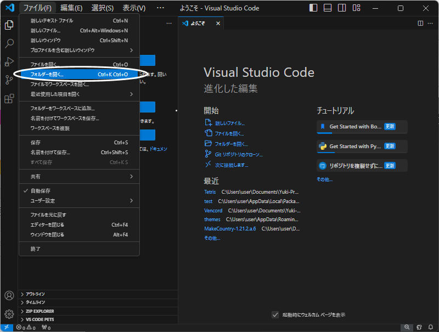The width and height of the screenshot is (439, 332).
Task: Open the Extensions view
Action: (x=9, y=99)
